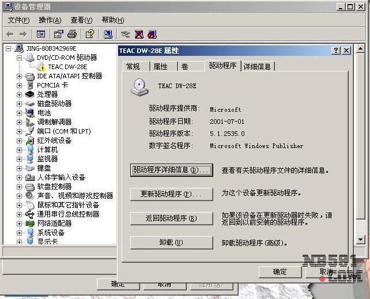Toggle the console tree pane icon
Image resolution: width=370 pixels, height=299 pixels.
(41, 35)
